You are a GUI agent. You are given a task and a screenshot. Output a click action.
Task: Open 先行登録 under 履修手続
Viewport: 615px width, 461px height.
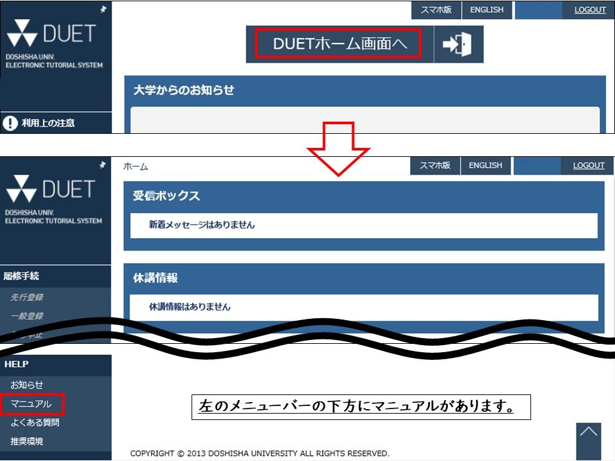coord(27,297)
